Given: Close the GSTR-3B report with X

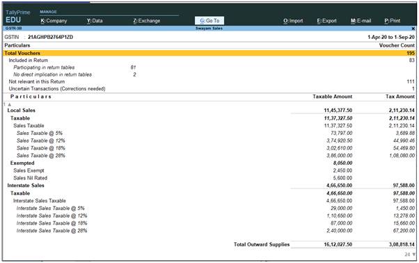Looking at the screenshot, I should click(413, 29).
